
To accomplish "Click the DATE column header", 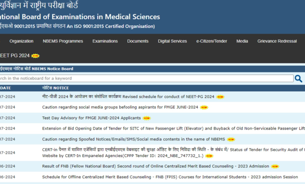I will [x=5, y=88].
